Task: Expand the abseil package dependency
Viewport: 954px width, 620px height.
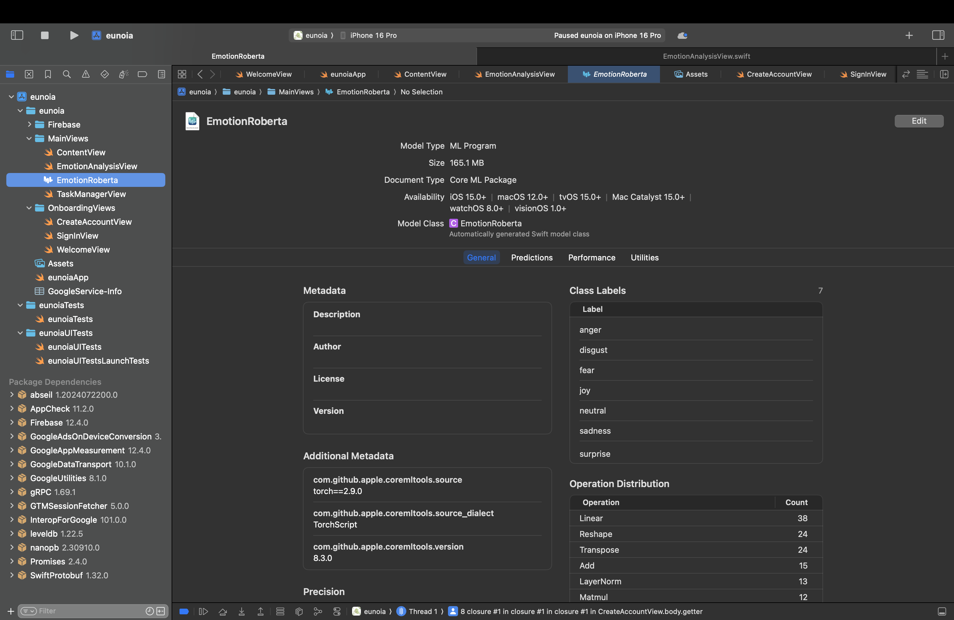Action: pyautogui.click(x=12, y=395)
